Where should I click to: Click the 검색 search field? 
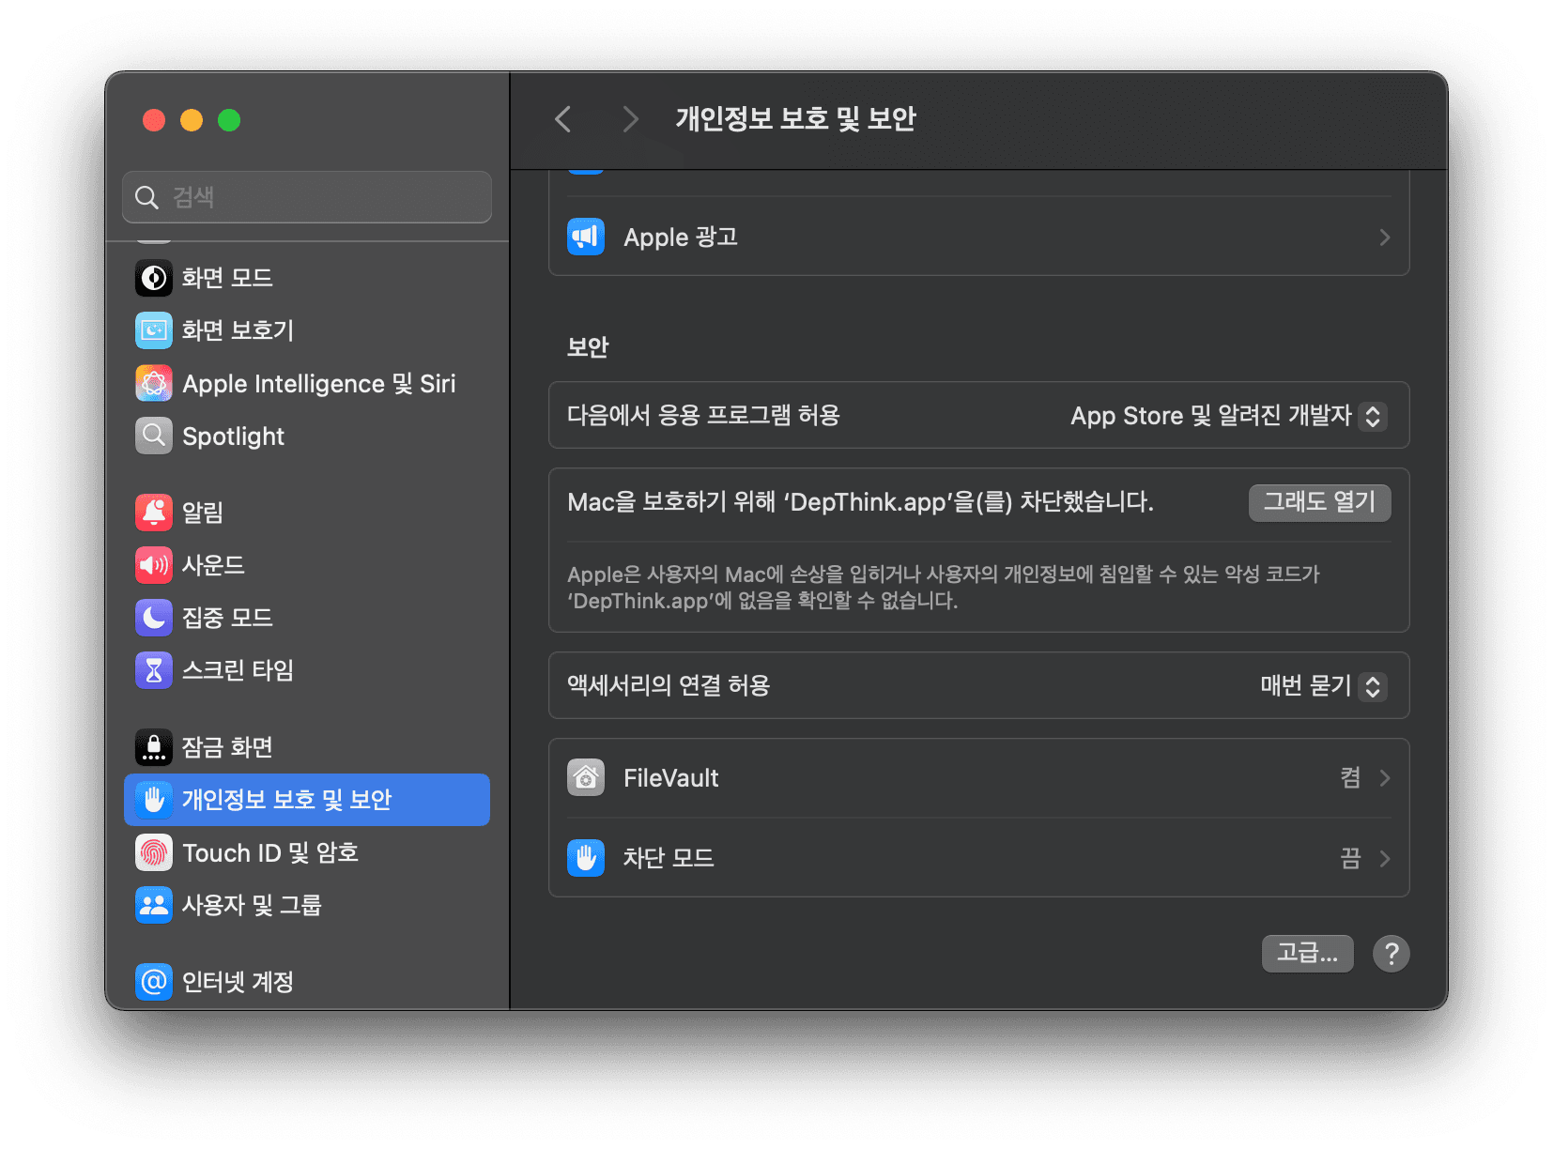(x=307, y=197)
